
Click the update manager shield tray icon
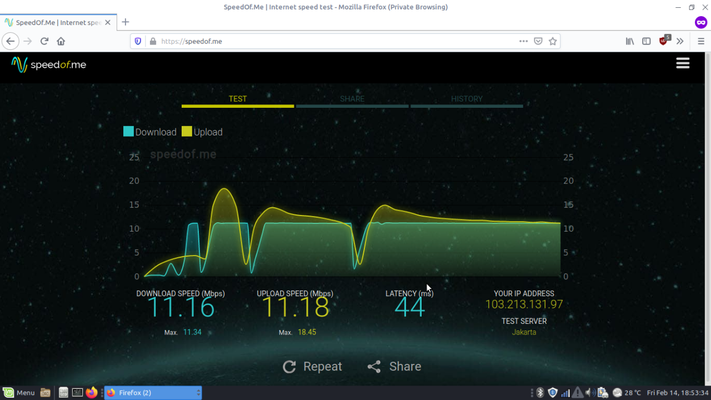pos(553,393)
